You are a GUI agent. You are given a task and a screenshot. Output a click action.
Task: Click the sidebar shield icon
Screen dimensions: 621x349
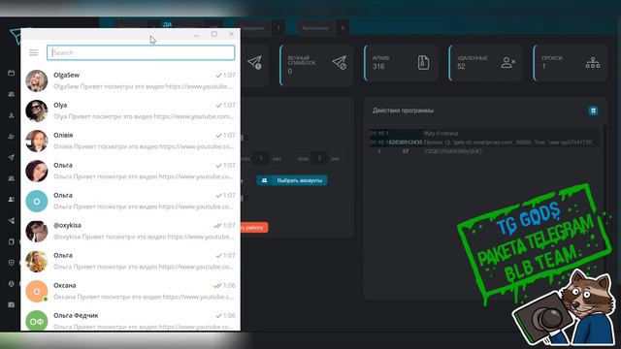11,263
